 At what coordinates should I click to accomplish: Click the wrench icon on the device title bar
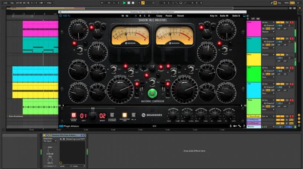pyautogui.click(x=50, y=135)
